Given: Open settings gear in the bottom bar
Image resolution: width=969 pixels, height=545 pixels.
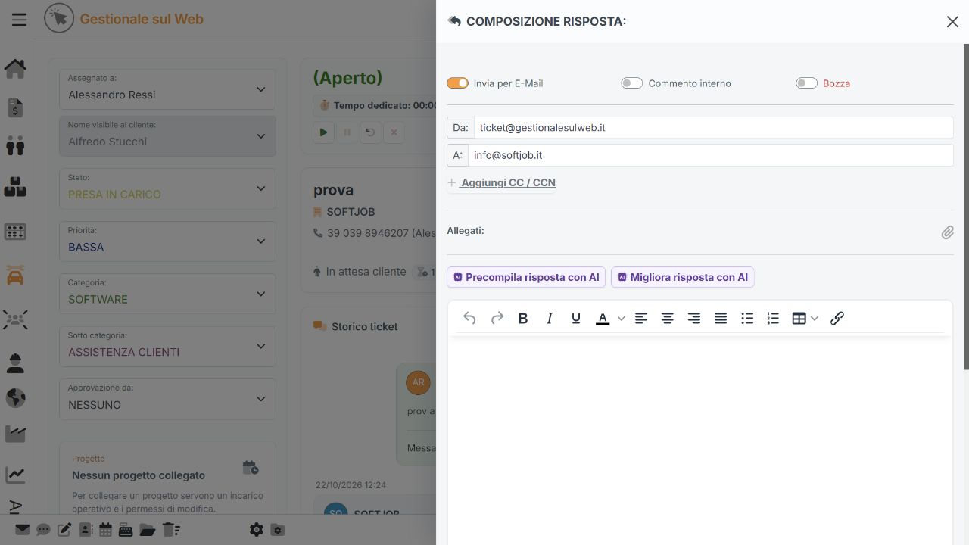Looking at the screenshot, I should (257, 530).
